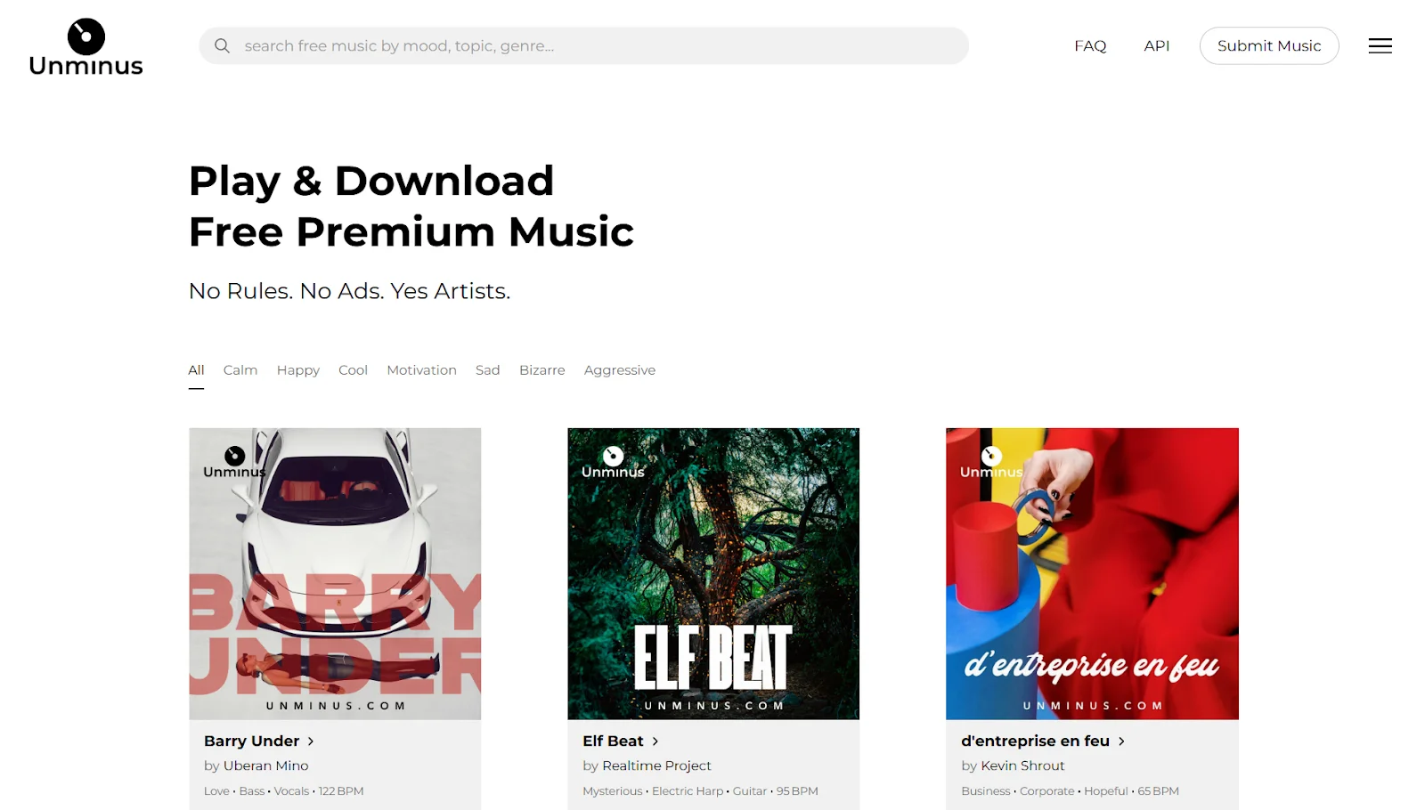The image size is (1425, 810).
Task: Expand the chevron next to d'entreprise en feu
Action: click(x=1121, y=741)
